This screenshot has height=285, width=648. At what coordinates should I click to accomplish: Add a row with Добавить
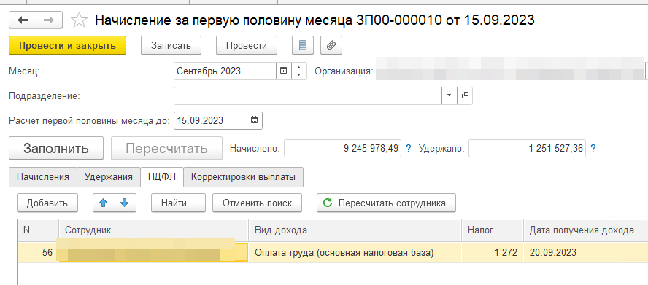pyautogui.click(x=47, y=203)
